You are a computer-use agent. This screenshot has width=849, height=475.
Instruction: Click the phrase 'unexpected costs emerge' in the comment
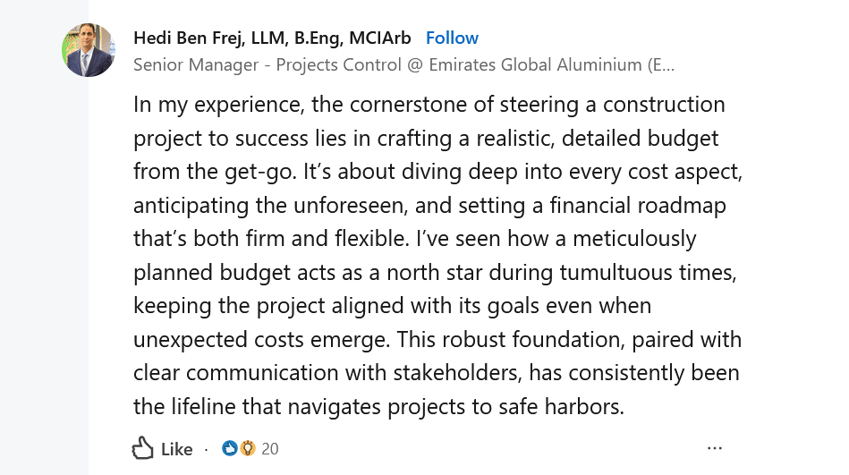click(261, 339)
